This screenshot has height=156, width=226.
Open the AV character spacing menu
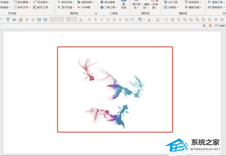(133, 20)
